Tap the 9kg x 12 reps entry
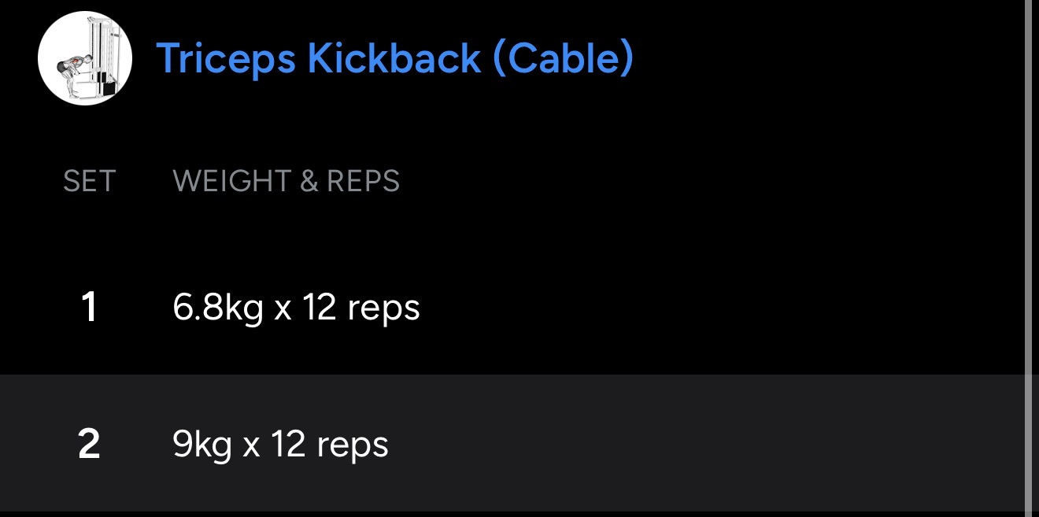This screenshot has width=1039, height=517. (x=280, y=445)
